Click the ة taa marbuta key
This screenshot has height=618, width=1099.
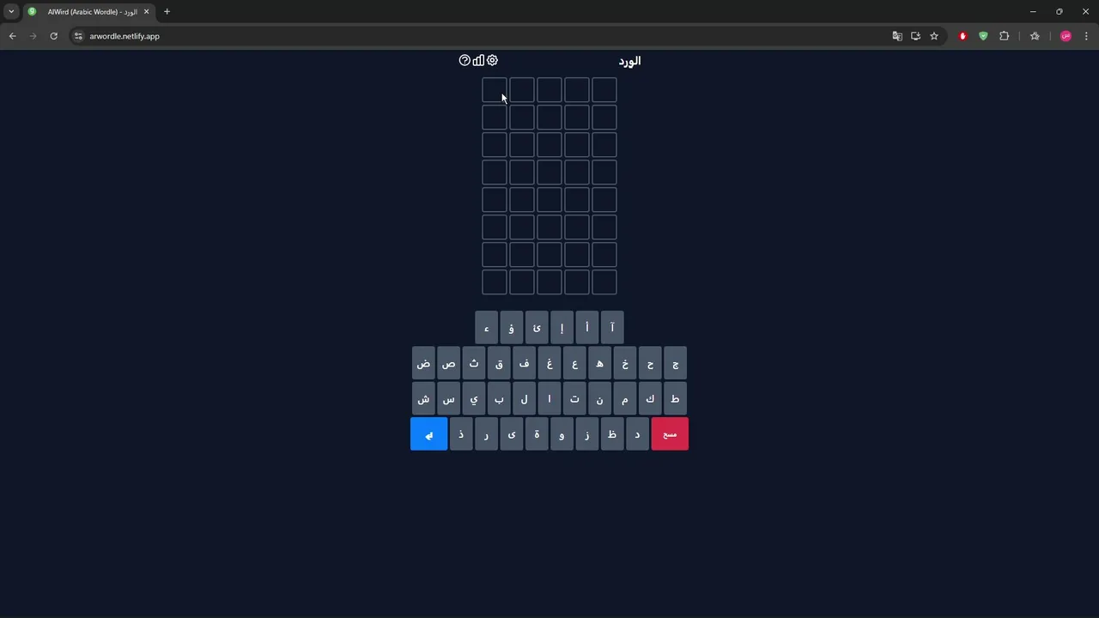pos(537,434)
